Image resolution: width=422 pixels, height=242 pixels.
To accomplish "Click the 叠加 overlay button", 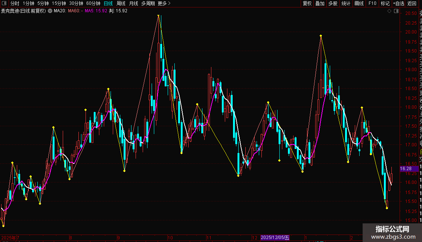I will coord(320,3).
